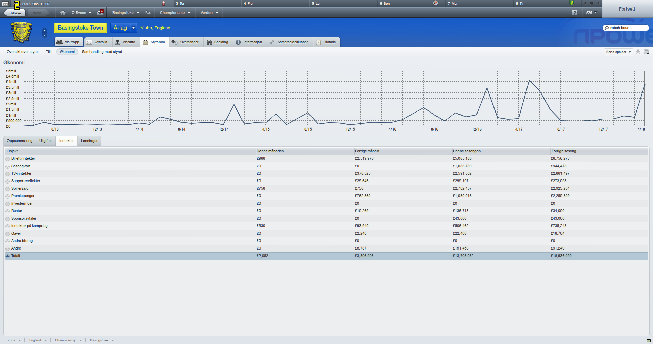
Task: Open the Verden dropdown menu
Action: click(209, 13)
